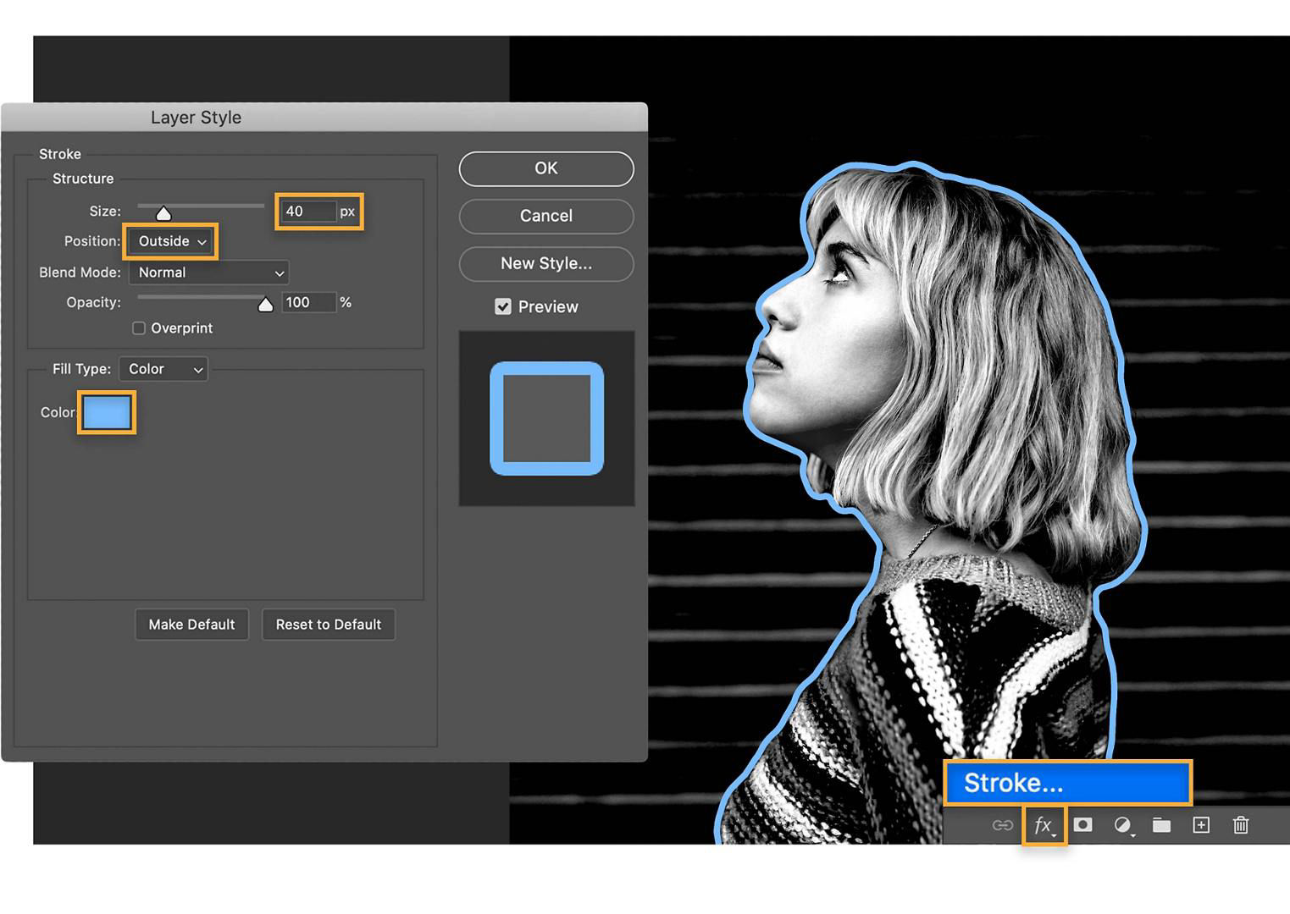
Task: Enable the Overprint checkbox
Action: coord(139,328)
